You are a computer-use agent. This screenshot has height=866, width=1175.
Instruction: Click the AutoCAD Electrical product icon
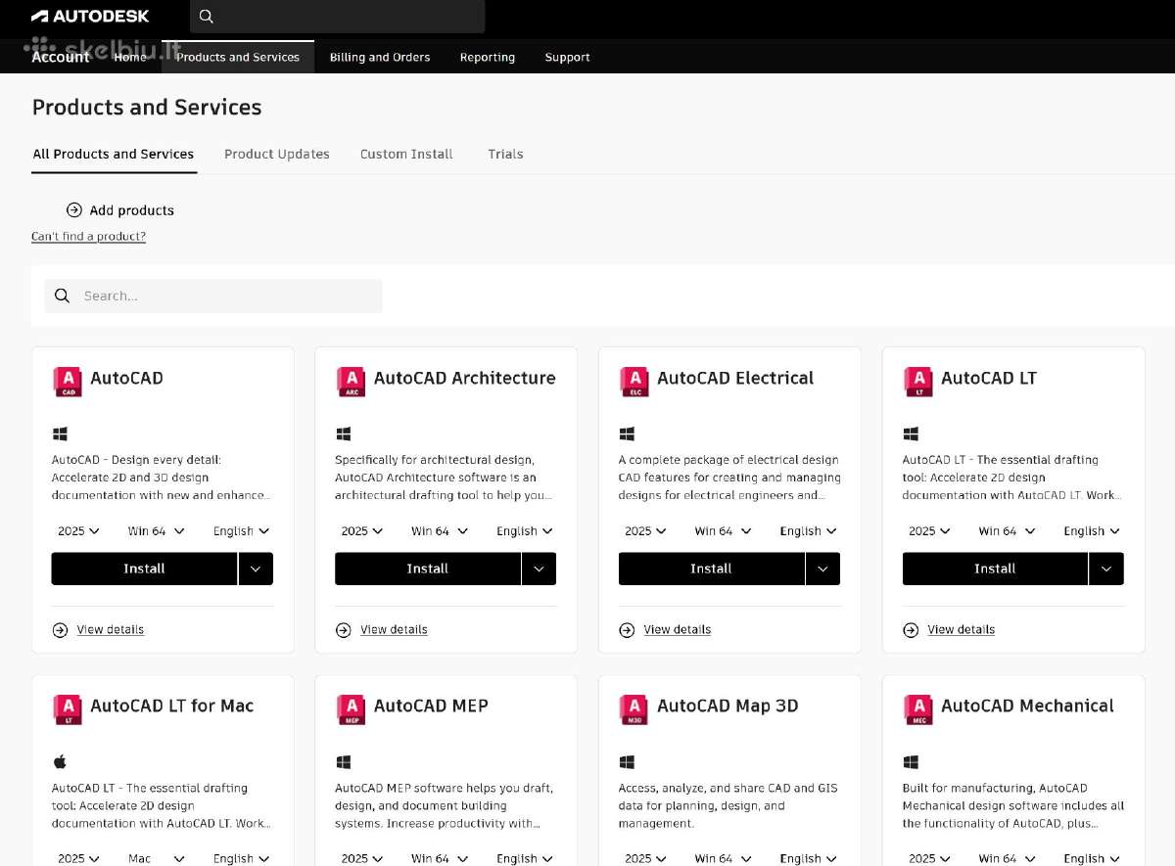click(x=634, y=381)
